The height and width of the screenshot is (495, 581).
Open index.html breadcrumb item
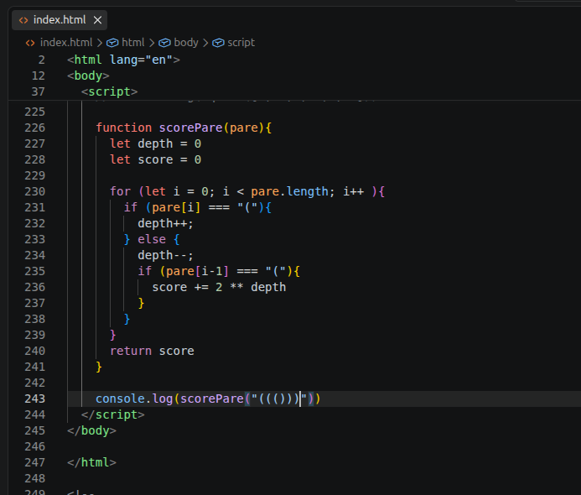pyautogui.click(x=66, y=43)
